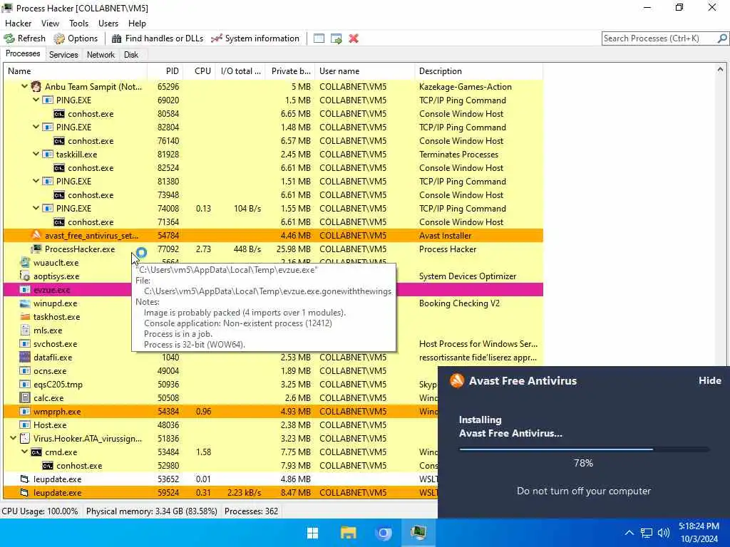Click the Refresh toolbar button

(x=25, y=38)
